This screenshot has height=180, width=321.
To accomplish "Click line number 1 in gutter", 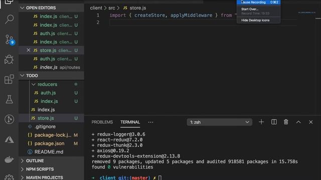I will [98, 15].
